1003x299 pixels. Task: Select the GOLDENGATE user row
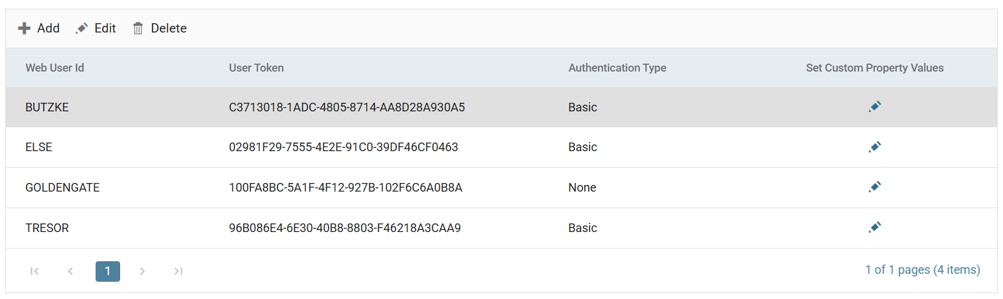[x=501, y=188]
